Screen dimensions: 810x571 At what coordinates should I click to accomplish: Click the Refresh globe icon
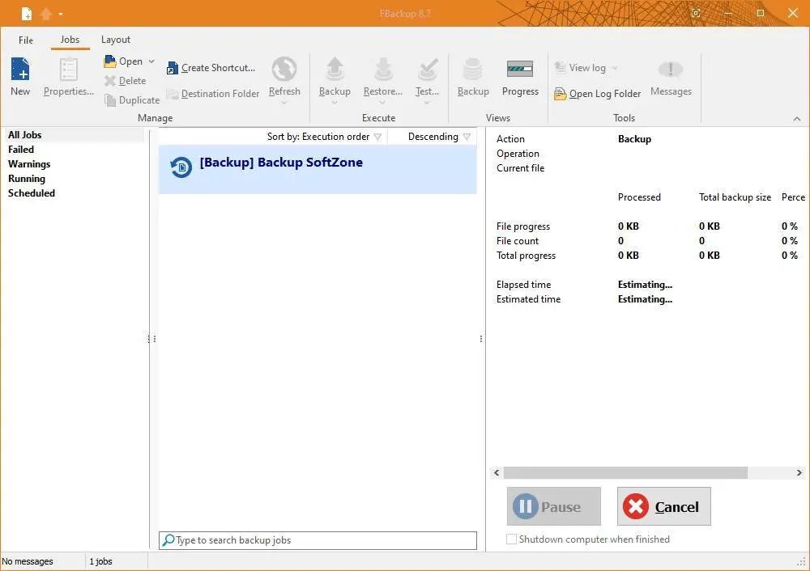click(284, 70)
